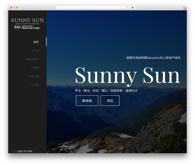Click the browser reload icon
The image size is (195, 165).
pyautogui.click(x=127, y=8)
